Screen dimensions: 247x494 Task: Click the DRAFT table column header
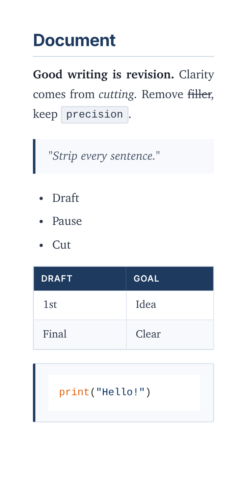pos(57,279)
